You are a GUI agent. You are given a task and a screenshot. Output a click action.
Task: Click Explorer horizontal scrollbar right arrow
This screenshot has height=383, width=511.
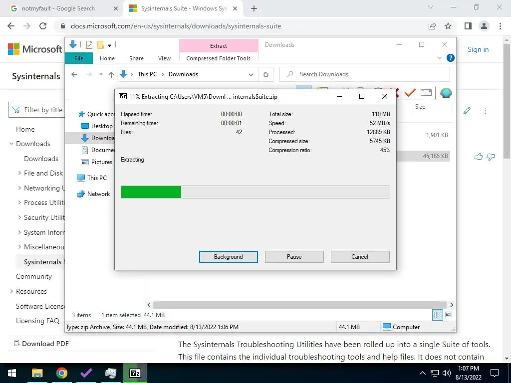point(452,305)
